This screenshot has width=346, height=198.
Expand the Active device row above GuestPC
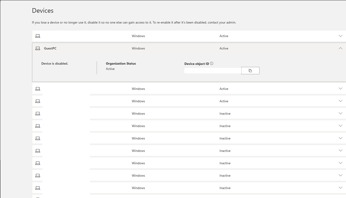click(340, 36)
